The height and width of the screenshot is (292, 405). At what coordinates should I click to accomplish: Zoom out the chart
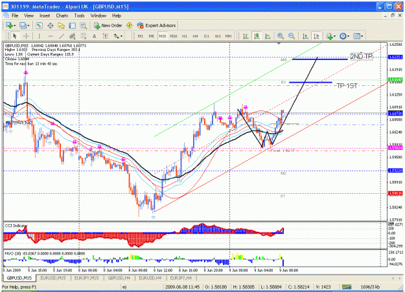coord(292,36)
